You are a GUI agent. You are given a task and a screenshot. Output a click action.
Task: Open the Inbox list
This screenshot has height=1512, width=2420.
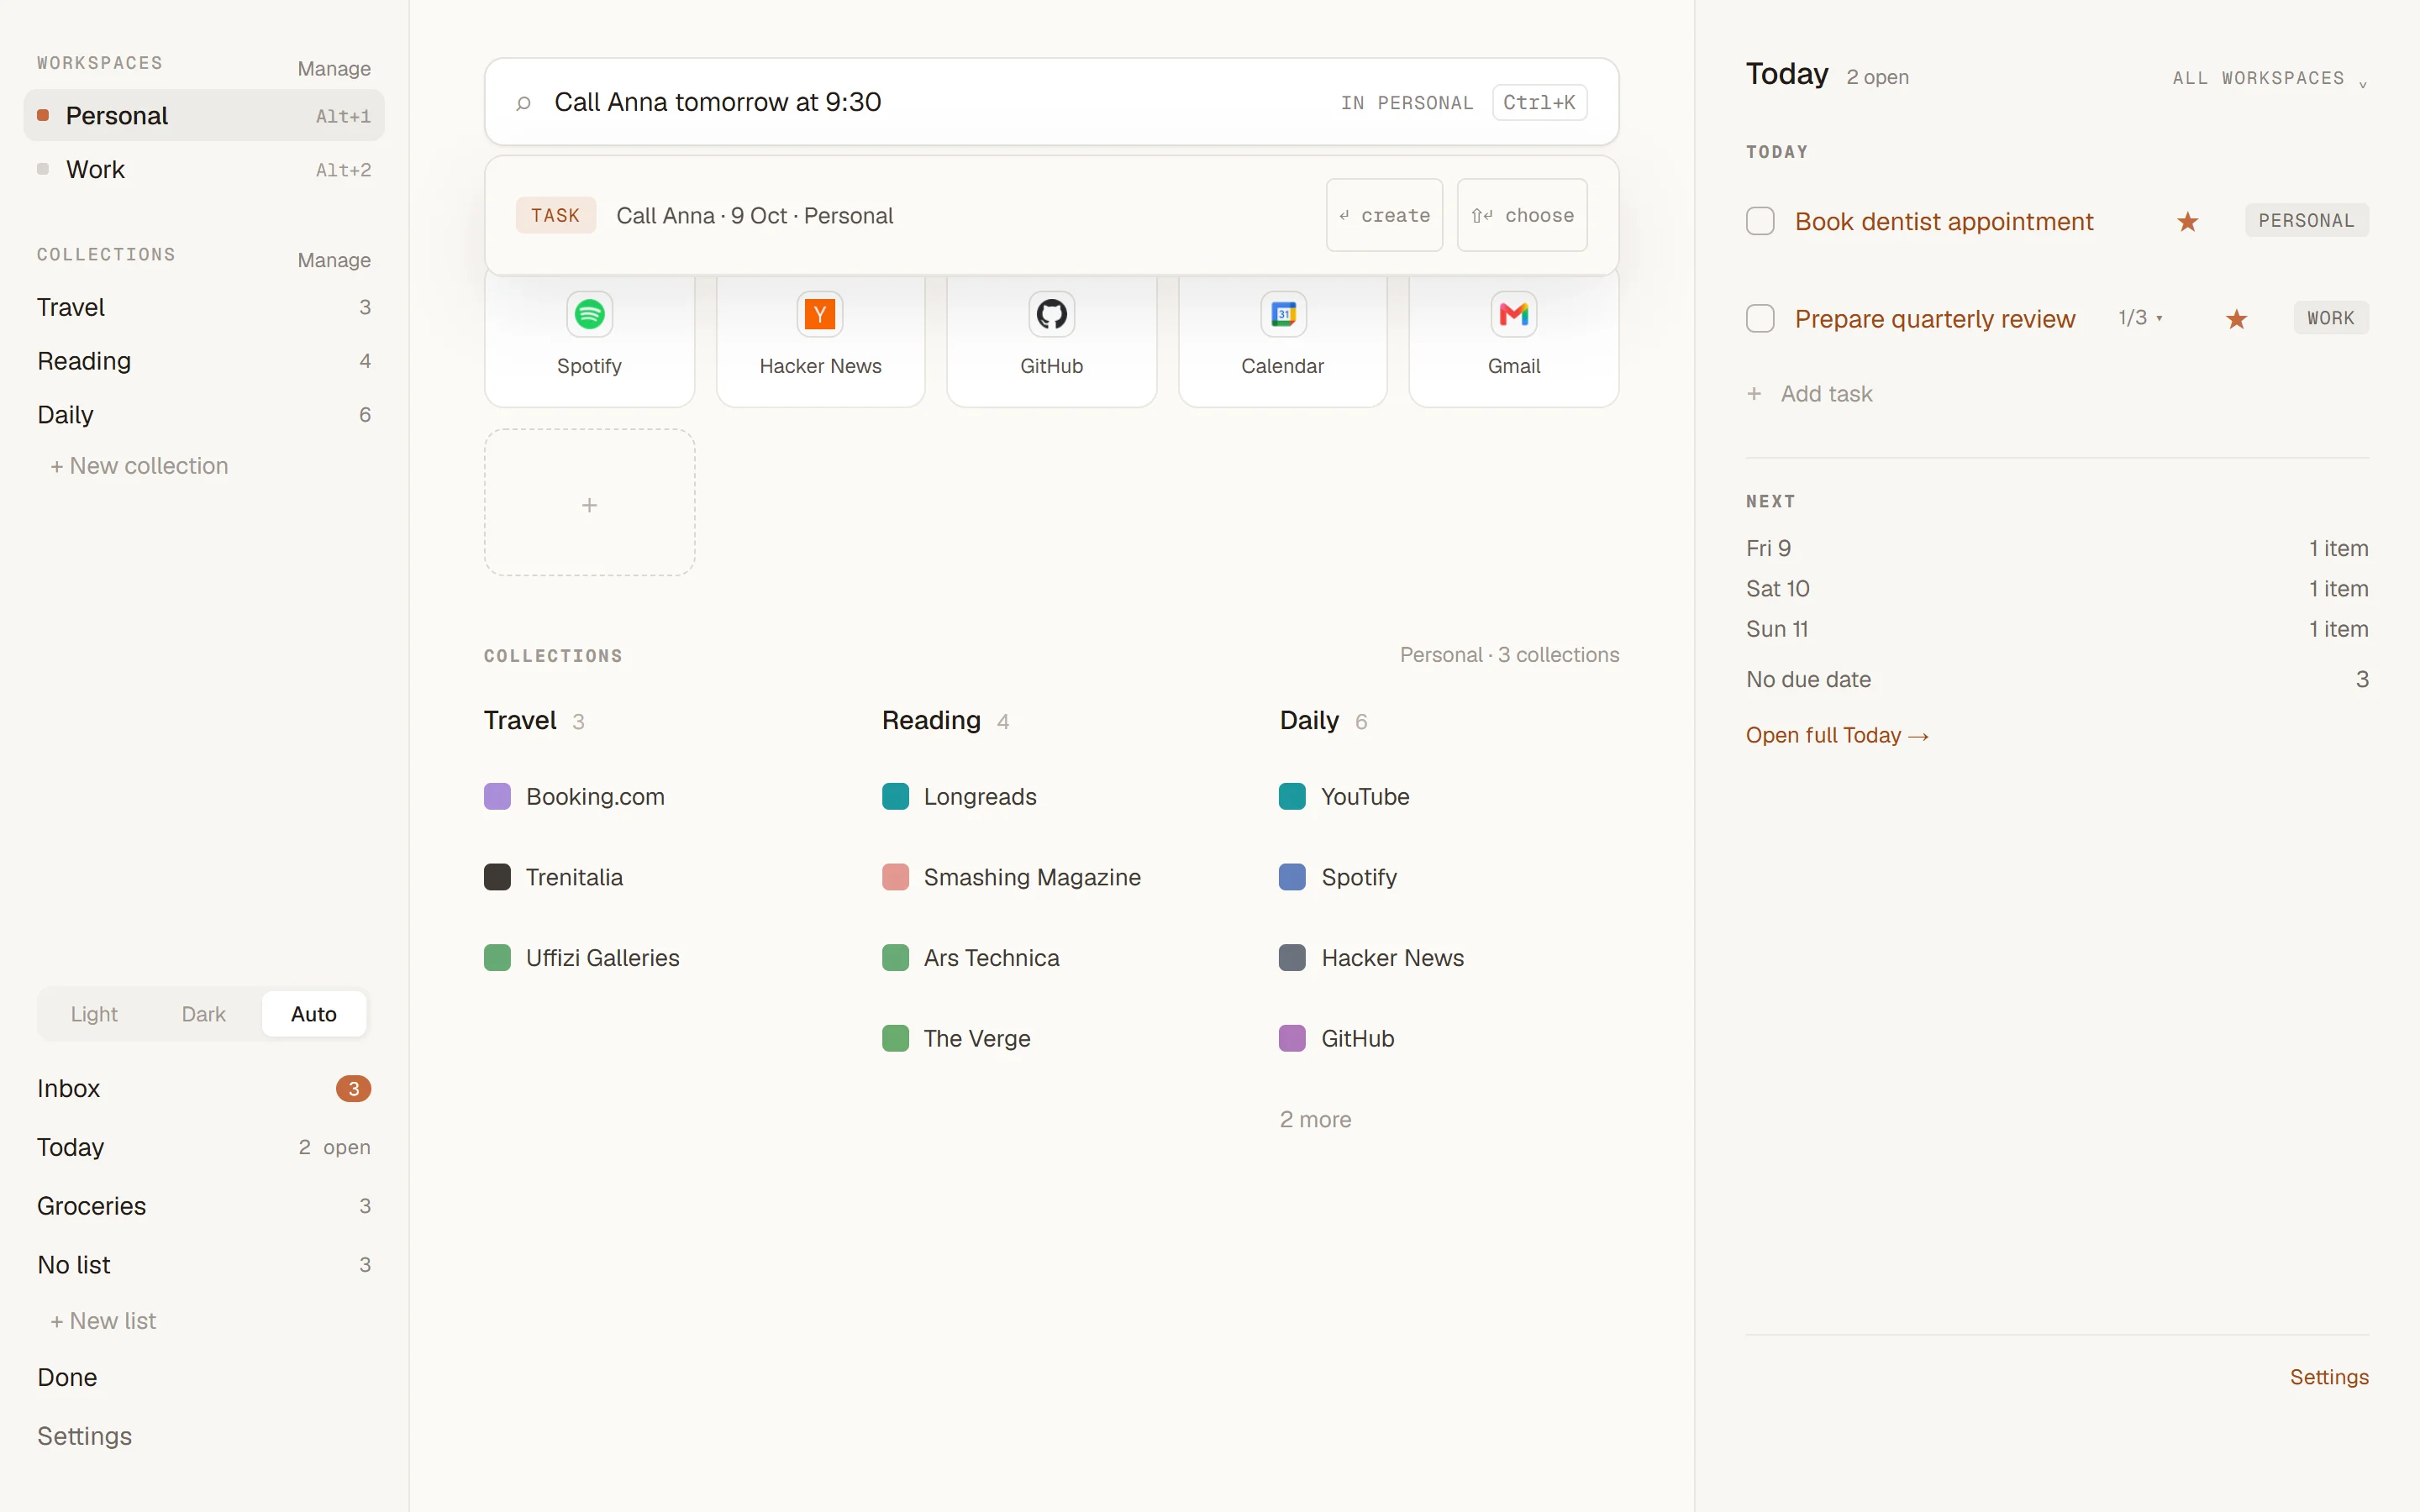click(204, 1088)
